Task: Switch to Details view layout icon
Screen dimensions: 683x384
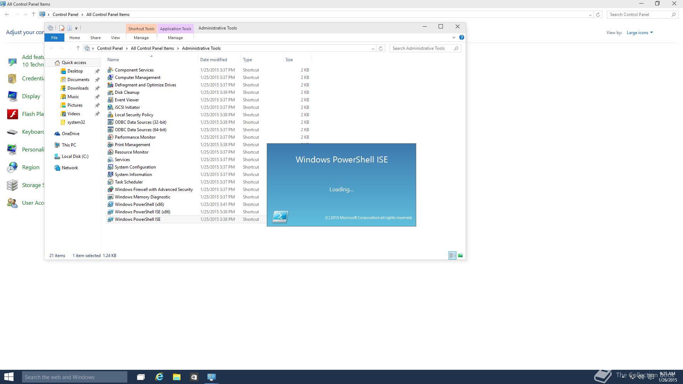Action: [452, 255]
